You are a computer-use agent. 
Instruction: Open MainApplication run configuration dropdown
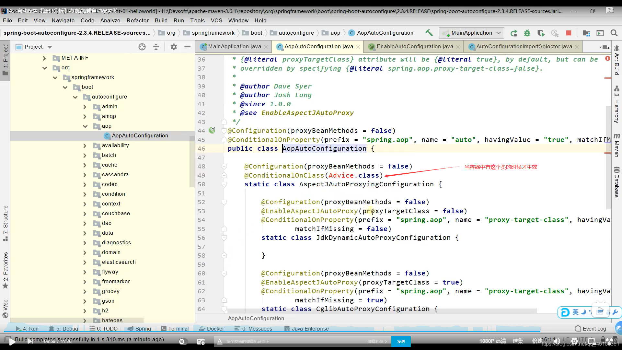pyautogui.click(x=472, y=33)
